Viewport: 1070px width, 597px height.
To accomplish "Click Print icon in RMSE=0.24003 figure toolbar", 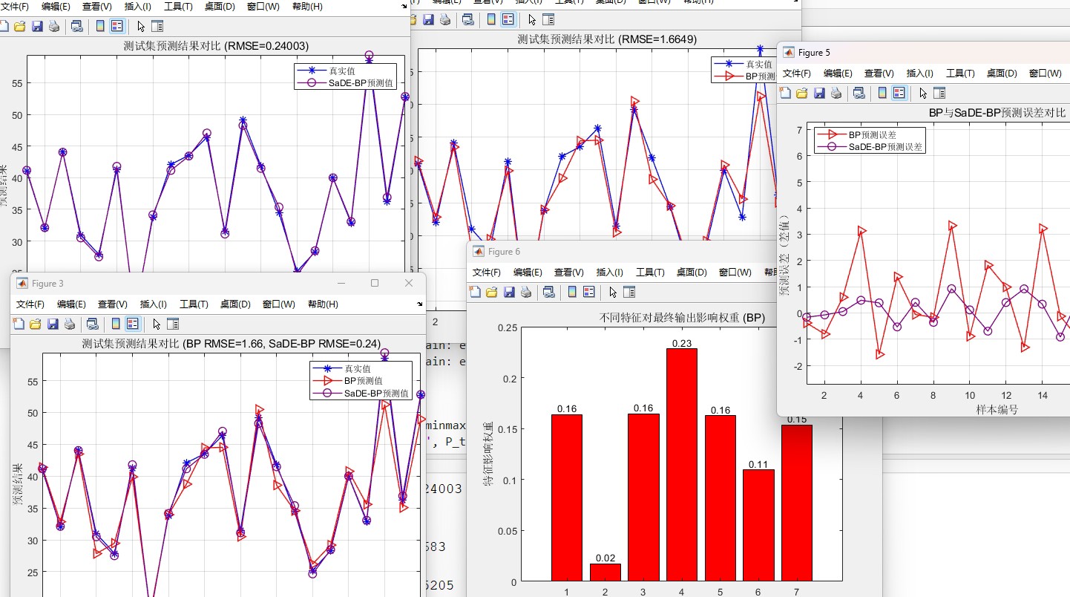I will (x=54, y=27).
